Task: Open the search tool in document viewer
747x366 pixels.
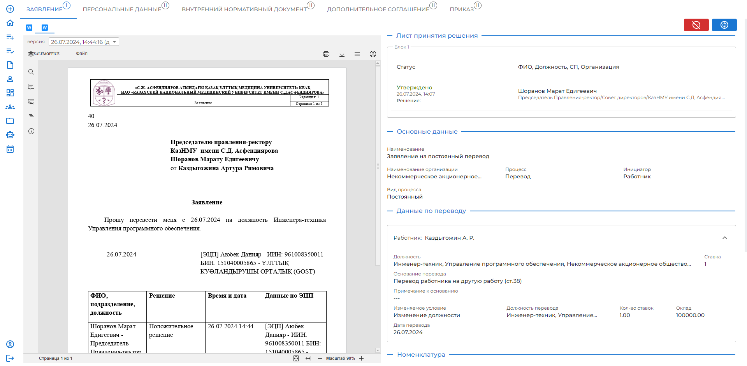Action: [x=31, y=72]
